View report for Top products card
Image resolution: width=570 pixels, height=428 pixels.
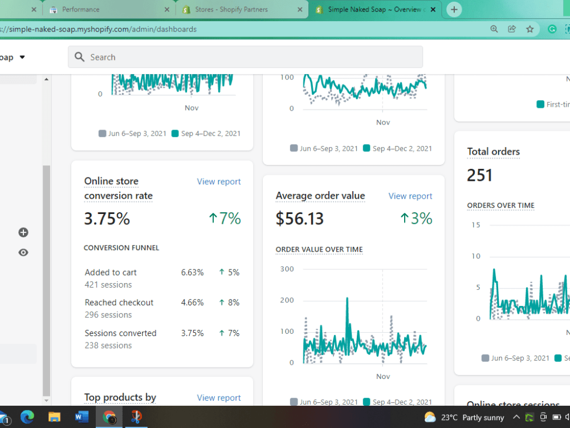(219, 398)
